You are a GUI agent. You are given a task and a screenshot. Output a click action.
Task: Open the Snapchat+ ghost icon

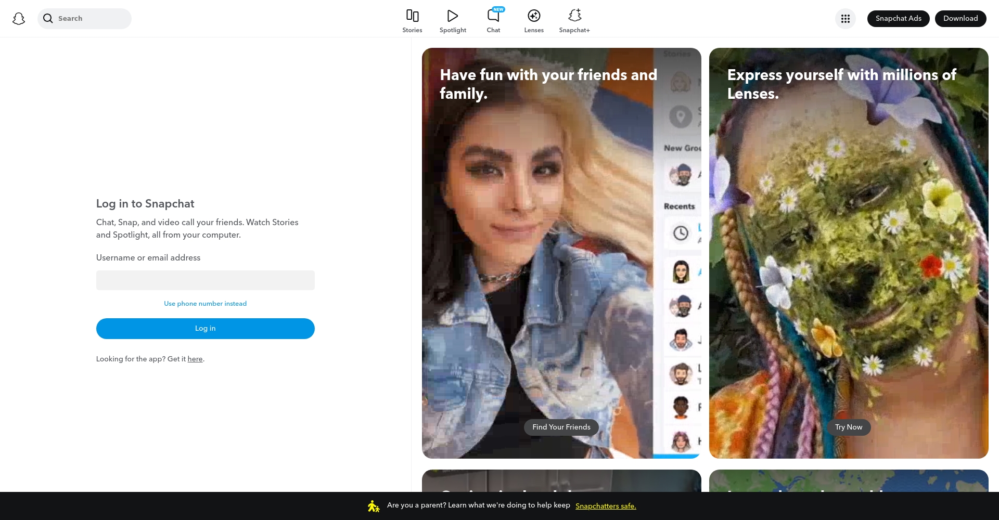tap(574, 16)
